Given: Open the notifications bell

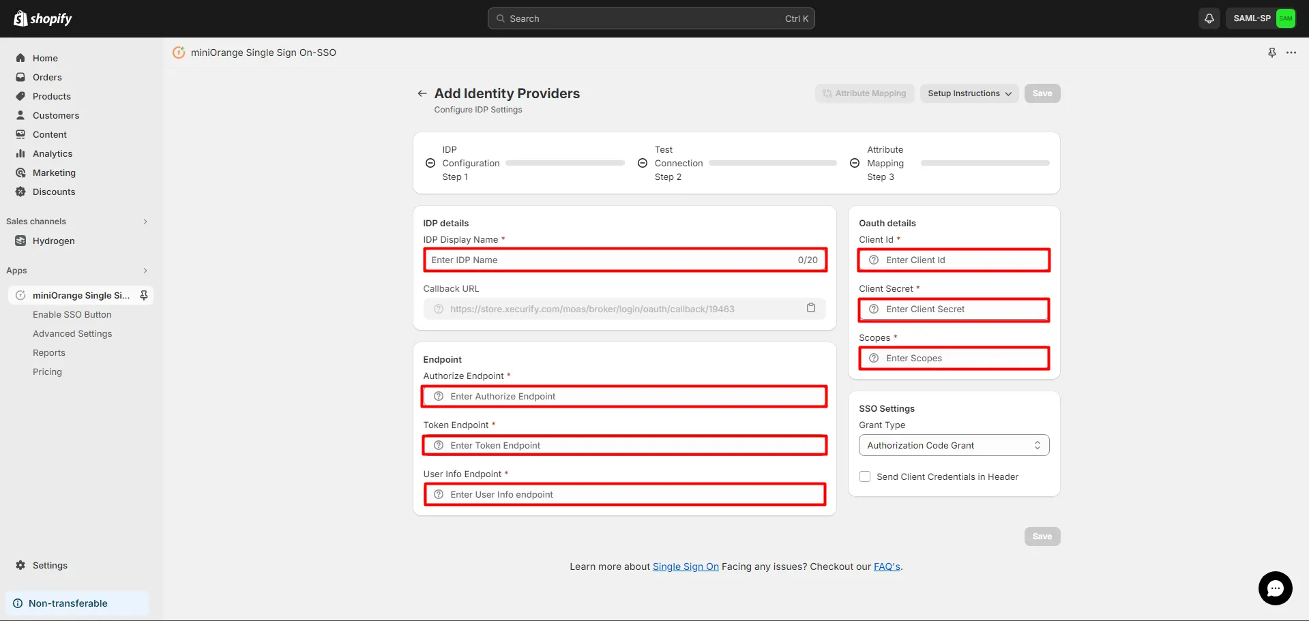Looking at the screenshot, I should coord(1209,18).
